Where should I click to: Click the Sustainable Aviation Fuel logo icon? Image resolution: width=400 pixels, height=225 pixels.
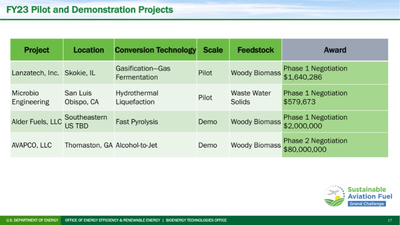334,196
